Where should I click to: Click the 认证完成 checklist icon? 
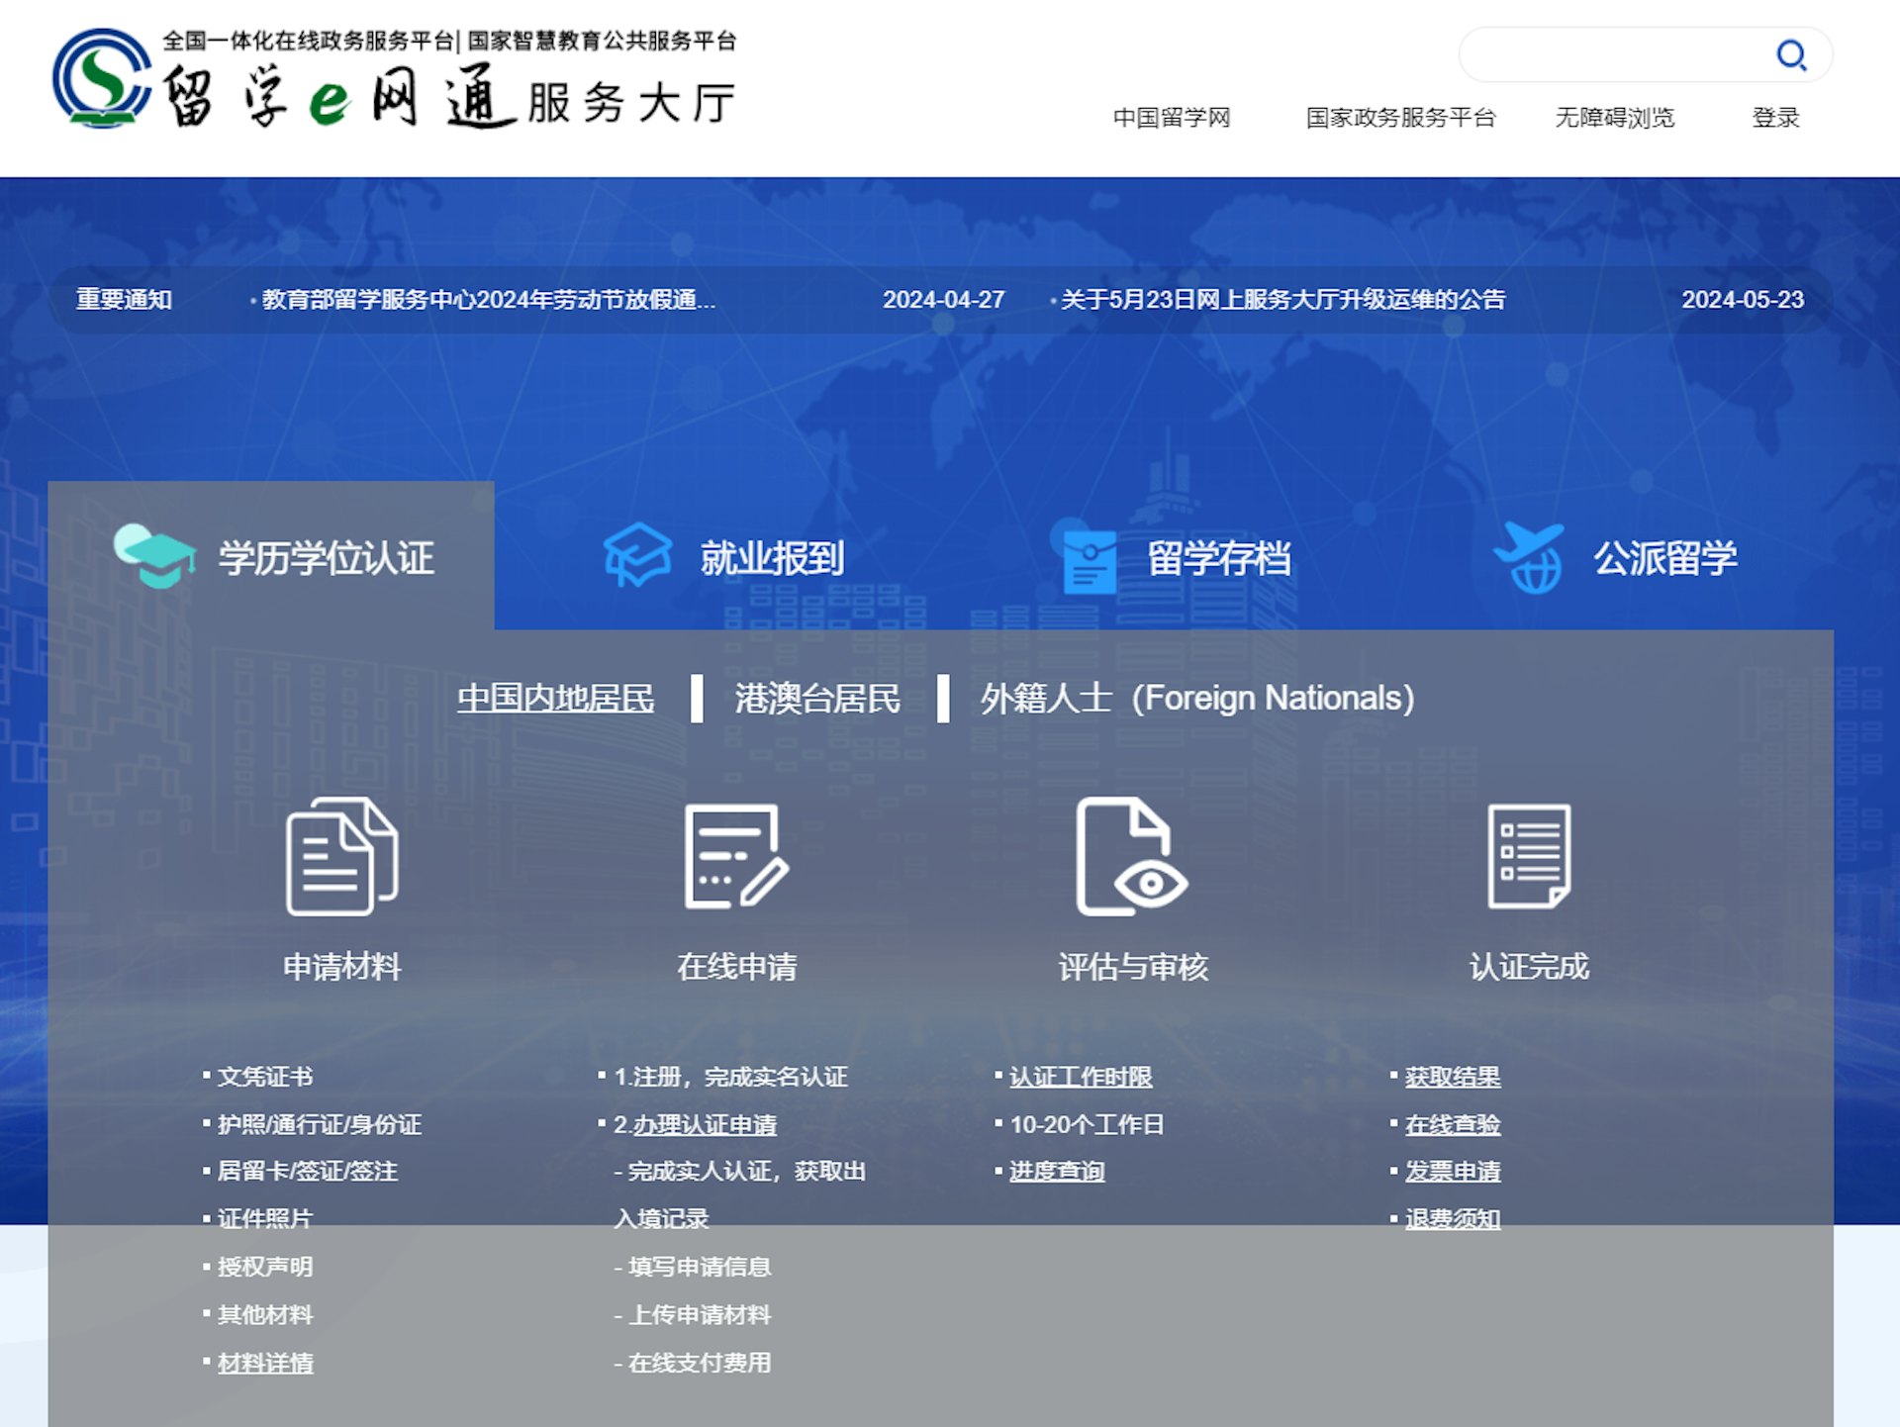pyautogui.click(x=1529, y=857)
